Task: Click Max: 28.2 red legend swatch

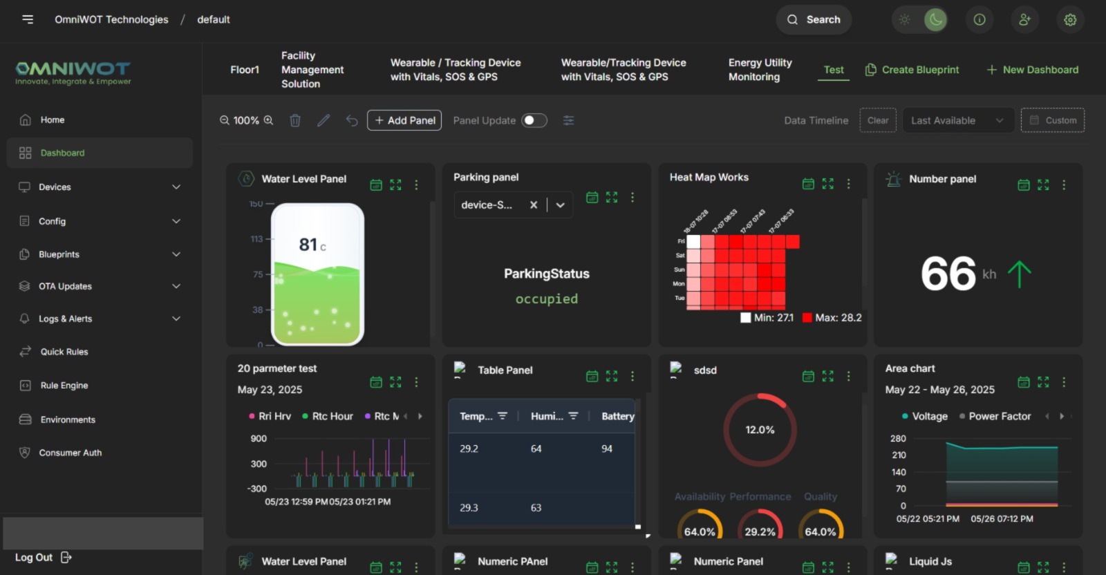Action: (x=807, y=318)
